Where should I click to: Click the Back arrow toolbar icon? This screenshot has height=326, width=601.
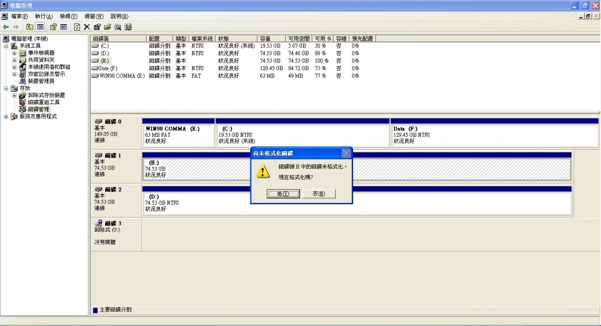click(6, 27)
